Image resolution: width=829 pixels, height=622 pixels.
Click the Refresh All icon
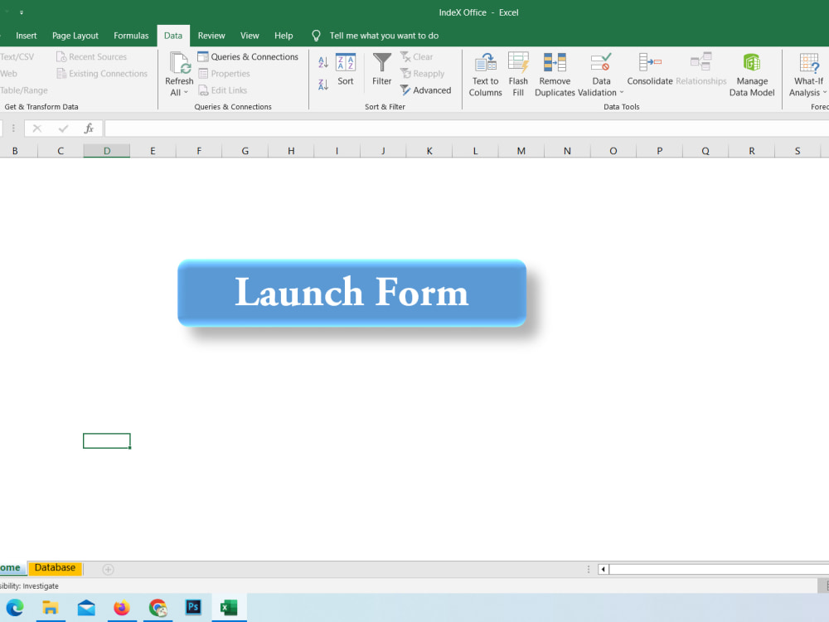pyautogui.click(x=180, y=63)
